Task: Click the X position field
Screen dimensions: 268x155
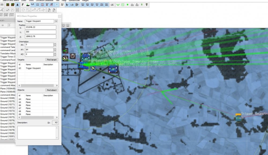Action: tap(40, 27)
